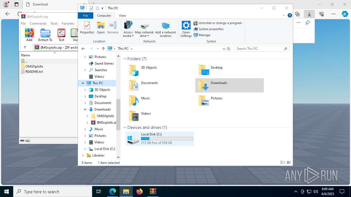Select Local Disk (C:) drive
Image resolution: width=351 pixels, height=197 pixels.
[x=160, y=138]
